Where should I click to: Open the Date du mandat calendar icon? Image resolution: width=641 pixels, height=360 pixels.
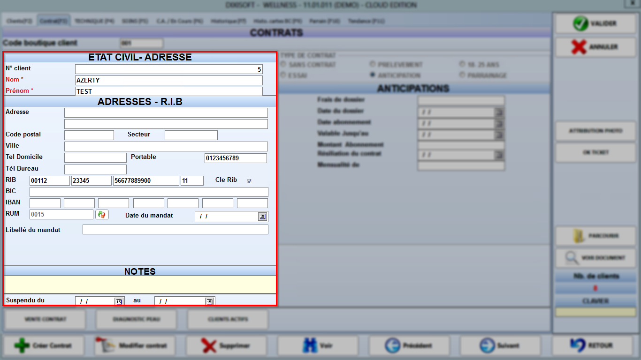coord(263,216)
